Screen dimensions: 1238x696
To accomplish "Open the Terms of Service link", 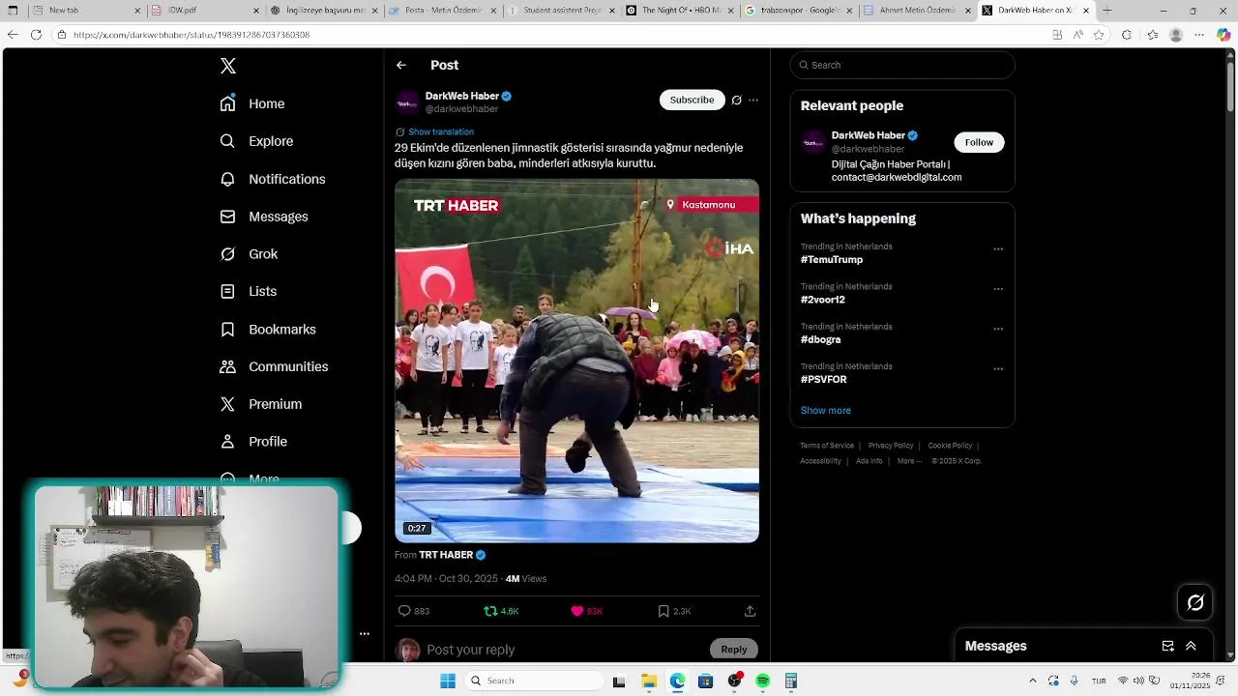I will [827, 446].
